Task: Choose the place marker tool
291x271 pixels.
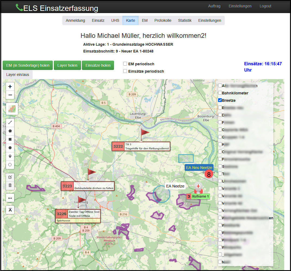Action: click(10, 156)
